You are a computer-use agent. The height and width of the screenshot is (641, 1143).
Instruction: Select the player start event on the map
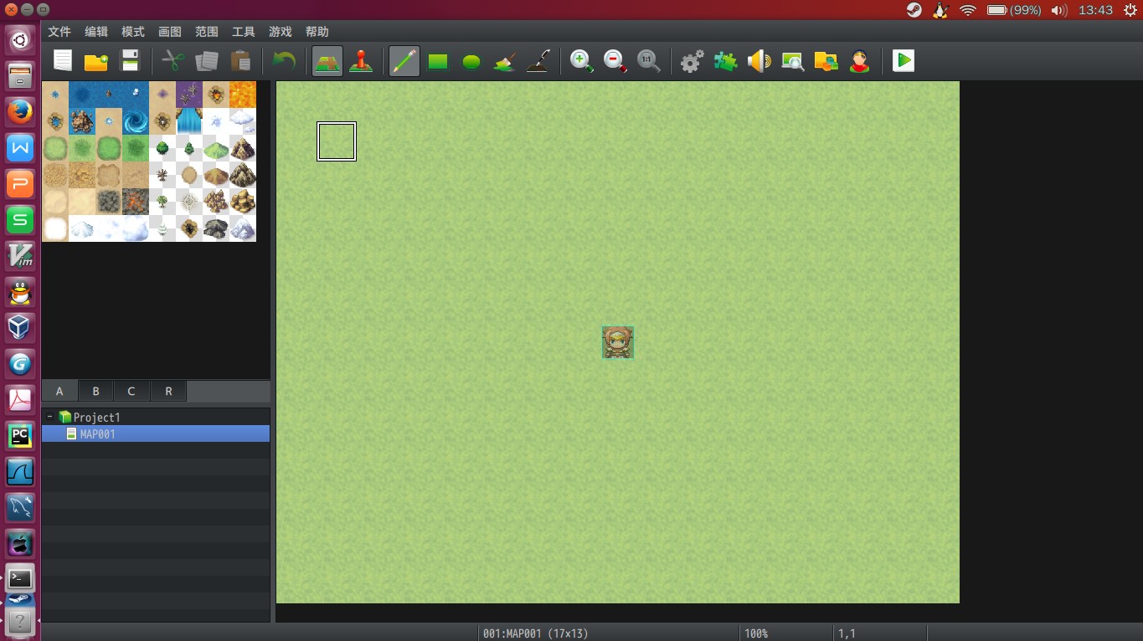(618, 342)
